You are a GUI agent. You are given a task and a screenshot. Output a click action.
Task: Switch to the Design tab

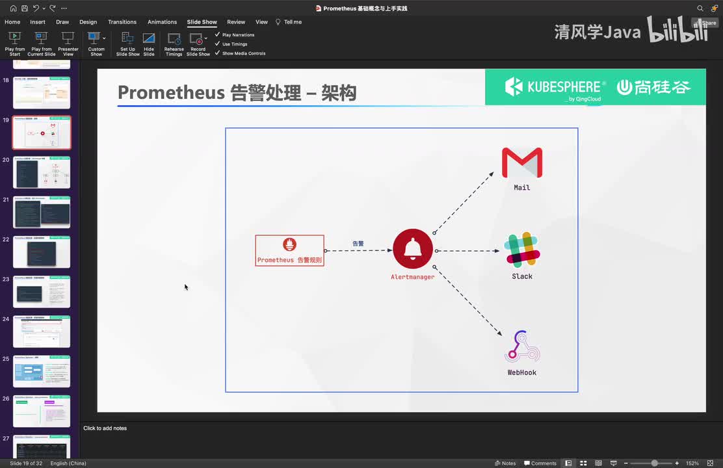[88, 22]
